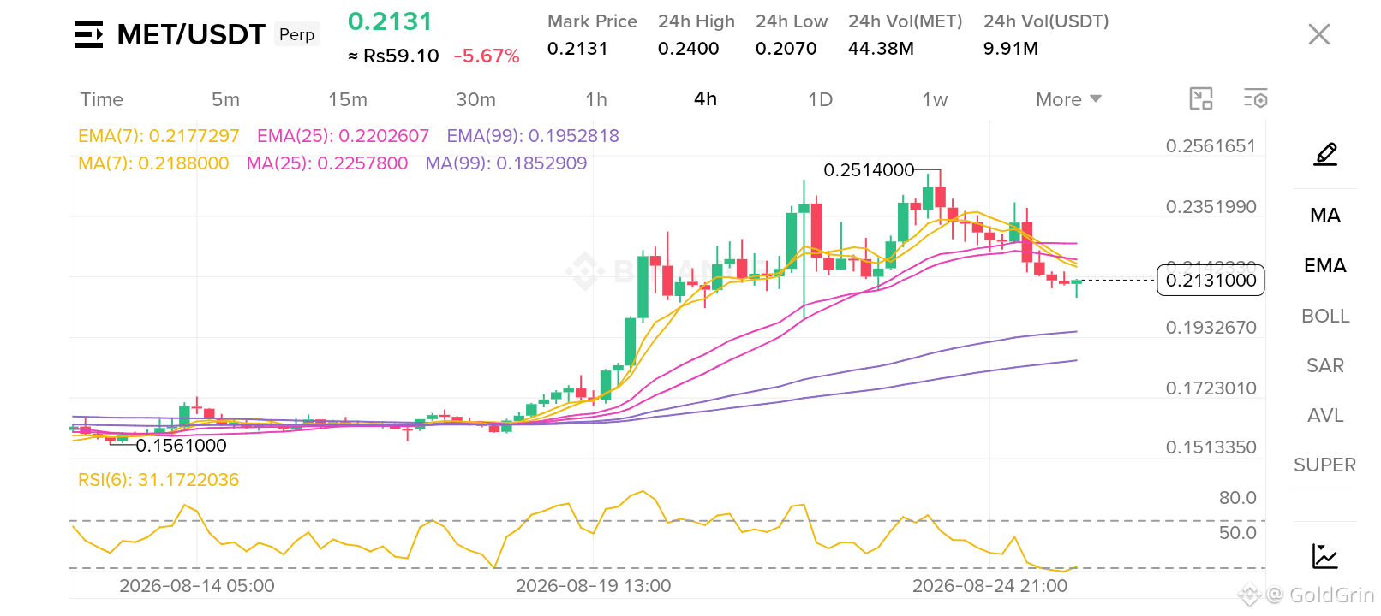This screenshot has height=616, width=1381.
Task: Open the MET/USDT pair selector
Action: (191, 34)
